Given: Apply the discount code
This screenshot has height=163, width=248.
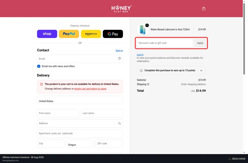Looking at the screenshot, I should click(x=200, y=43).
